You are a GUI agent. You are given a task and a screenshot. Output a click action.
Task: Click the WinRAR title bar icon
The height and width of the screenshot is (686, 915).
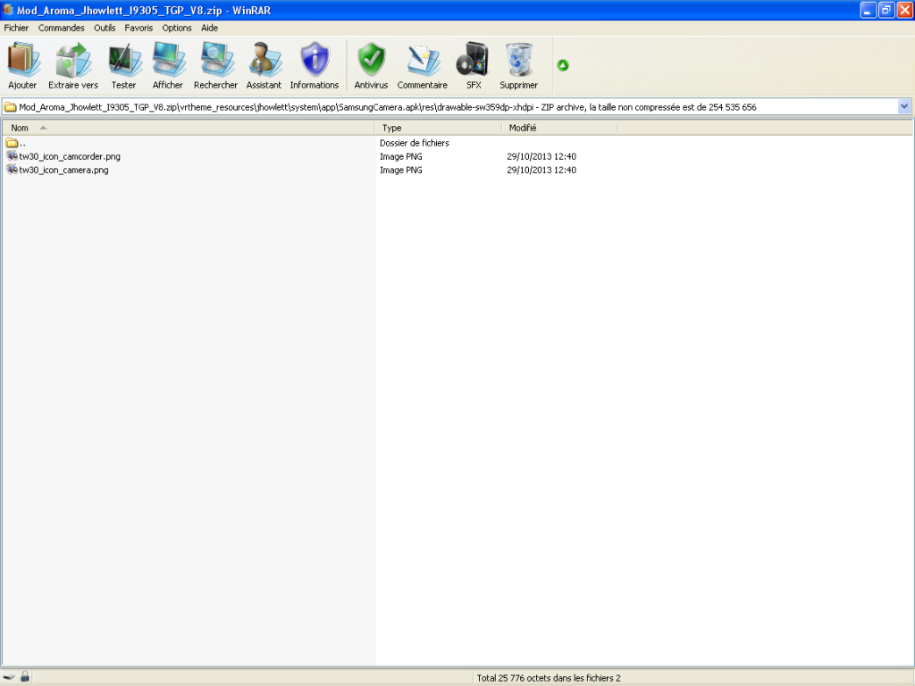(8, 10)
